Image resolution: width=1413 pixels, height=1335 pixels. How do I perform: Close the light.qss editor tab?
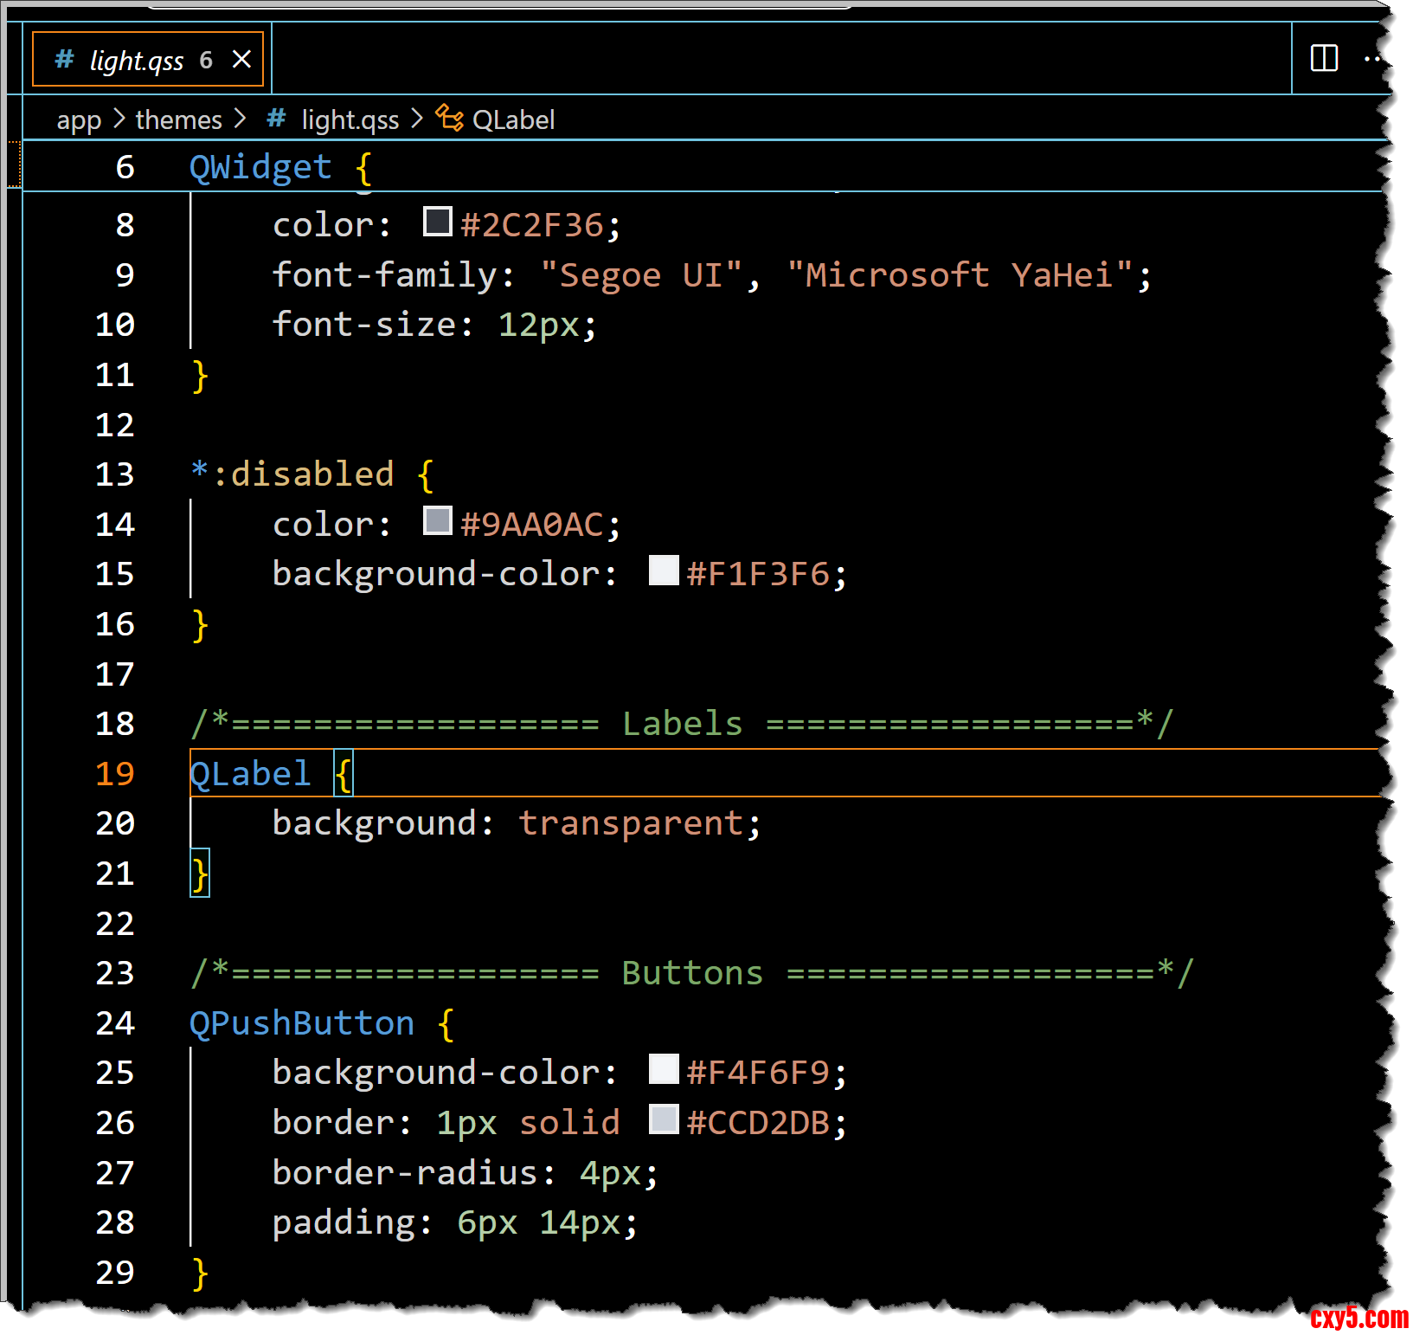click(x=242, y=59)
